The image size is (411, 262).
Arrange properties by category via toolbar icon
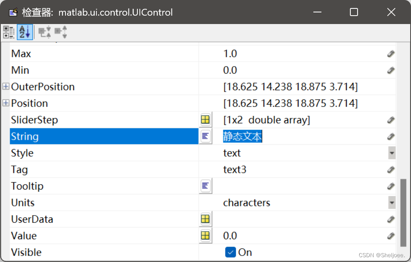click(8, 32)
